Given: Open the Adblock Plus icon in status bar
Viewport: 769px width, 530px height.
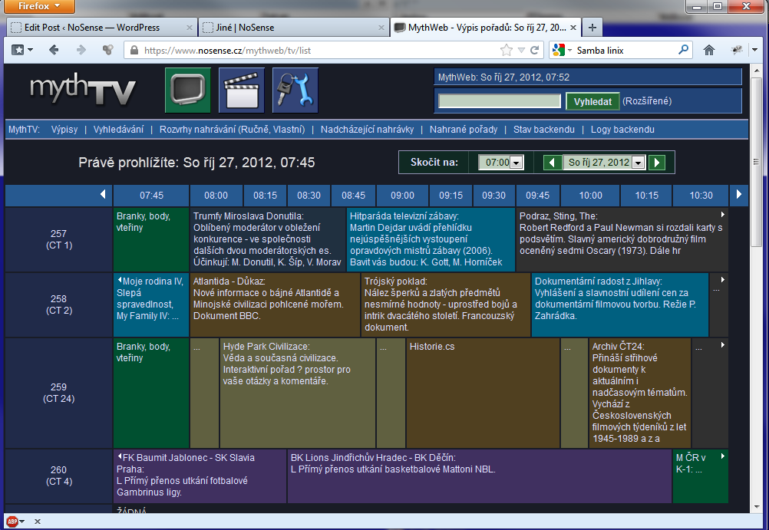Looking at the screenshot, I should coord(12,521).
